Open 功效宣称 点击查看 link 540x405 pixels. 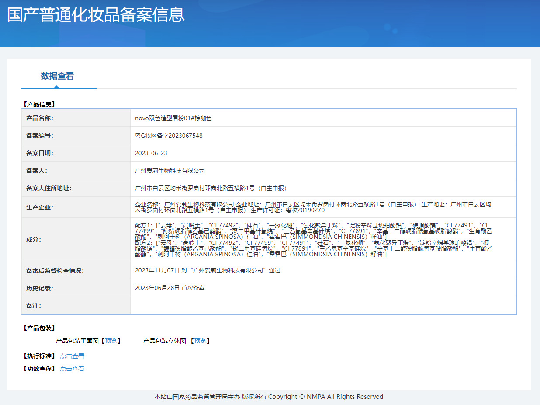click(x=72, y=369)
